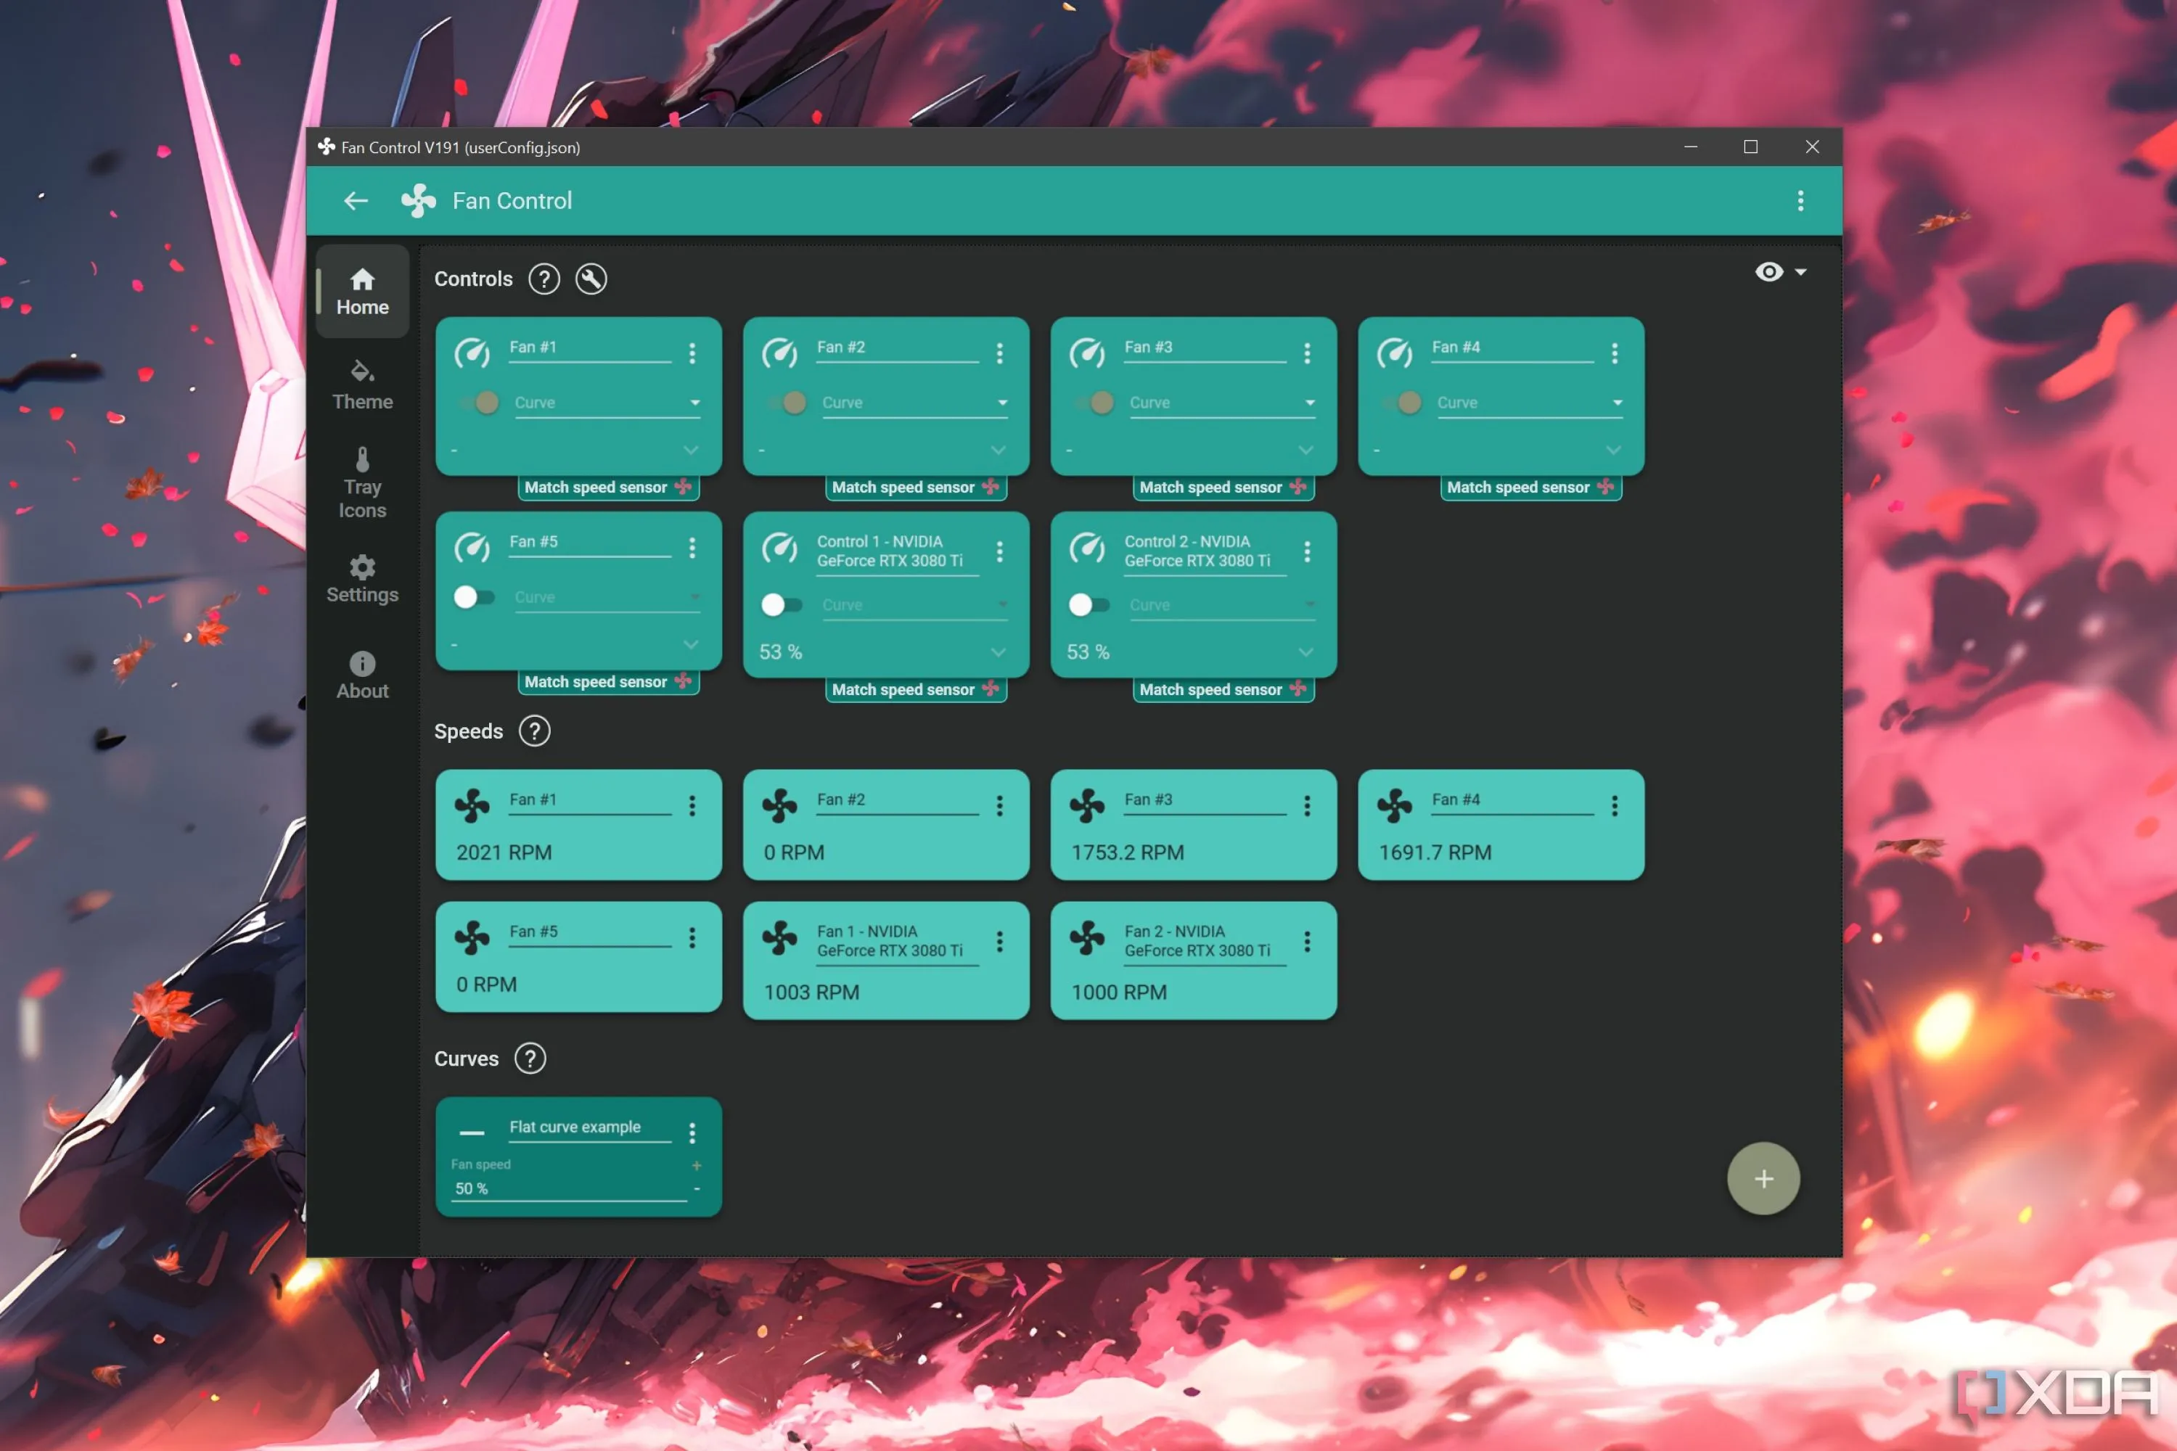Image resolution: width=2177 pixels, height=1451 pixels.
Task: Open the Controls wrench assisted setup icon
Action: tap(591, 279)
